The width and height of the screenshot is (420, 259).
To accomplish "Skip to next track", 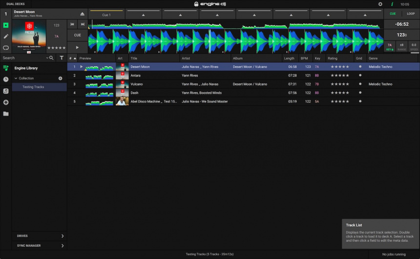I will click(83, 24).
